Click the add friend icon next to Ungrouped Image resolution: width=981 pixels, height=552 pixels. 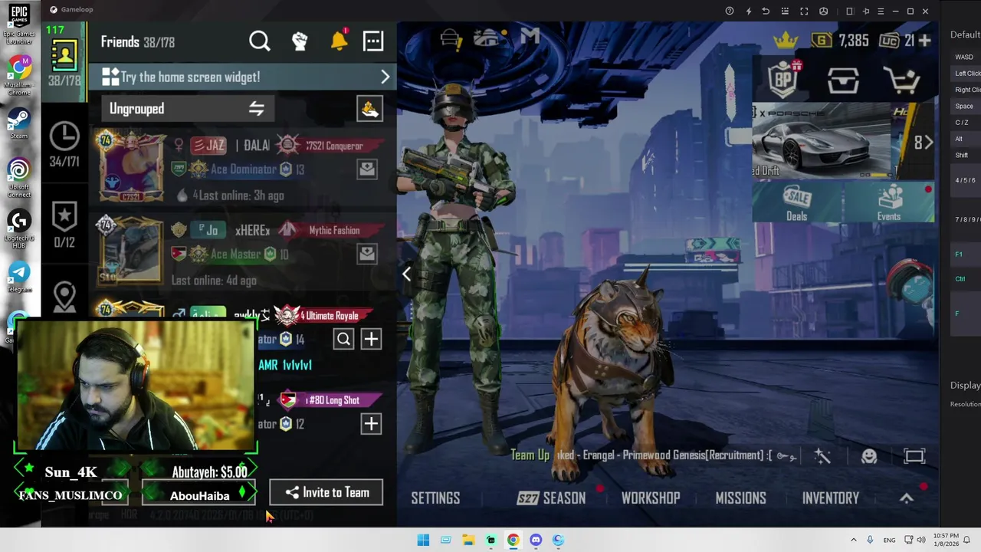pyautogui.click(x=369, y=109)
